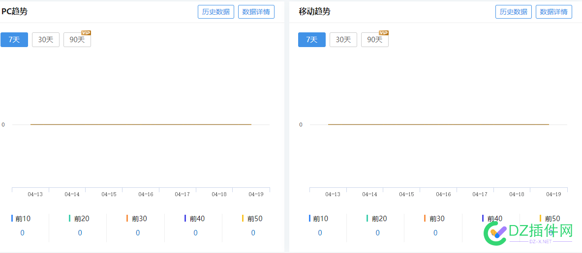The width and height of the screenshot is (582, 253).
Task: Click the VIP badge on 移动趋势's 90天
Action: tap(384, 32)
